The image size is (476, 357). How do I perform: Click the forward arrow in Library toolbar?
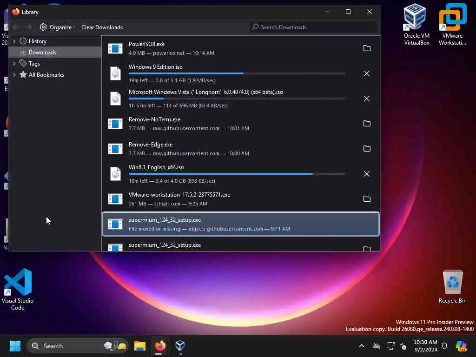28,27
